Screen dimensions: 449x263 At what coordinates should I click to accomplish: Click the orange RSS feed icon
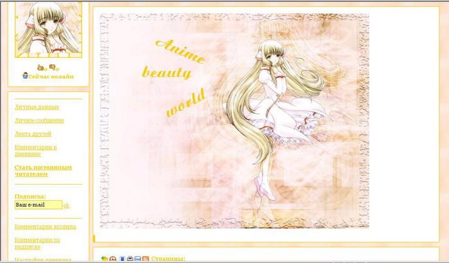[145, 259]
